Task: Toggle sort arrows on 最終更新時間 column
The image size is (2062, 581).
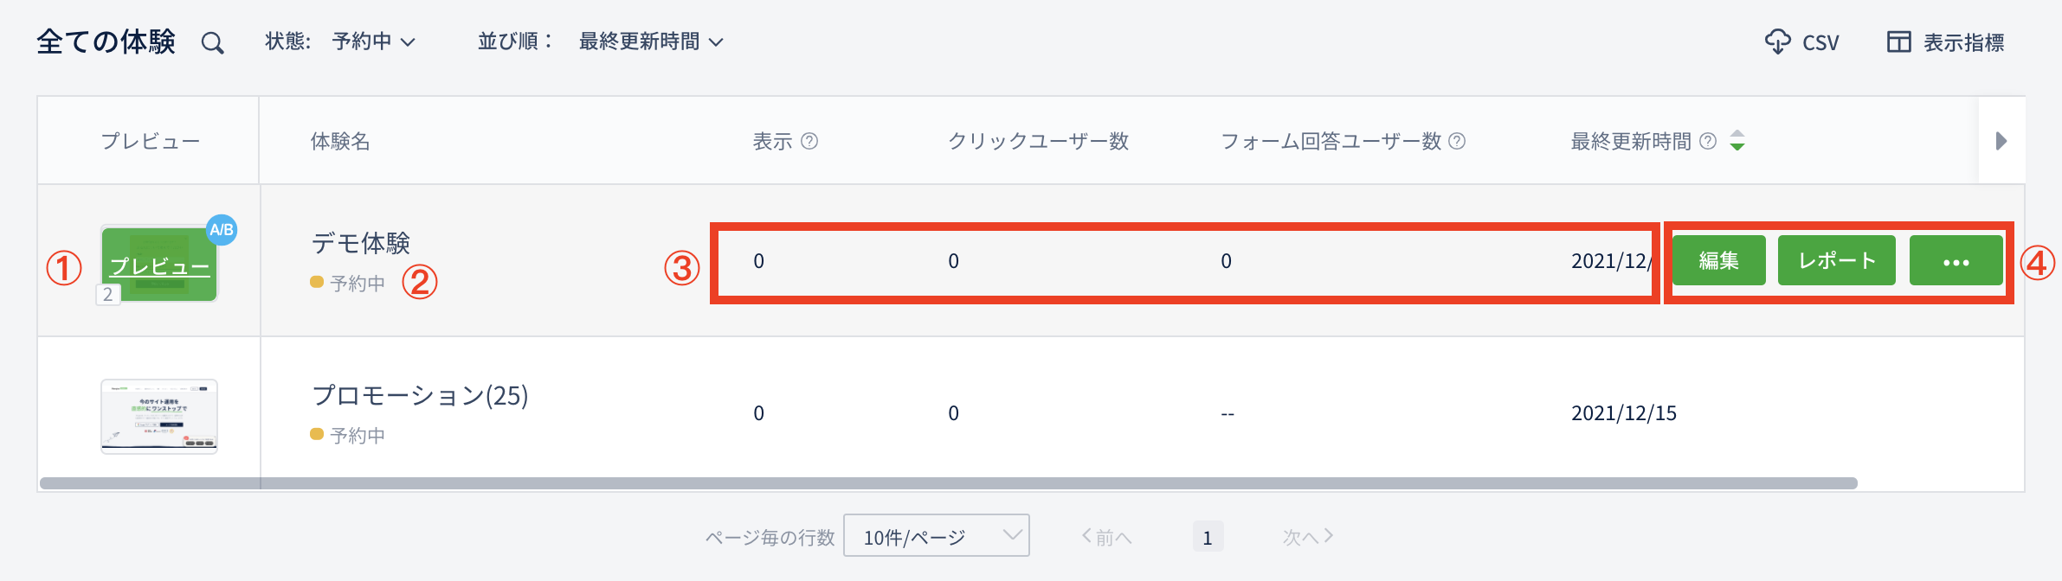Action: click(x=1737, y=140)
